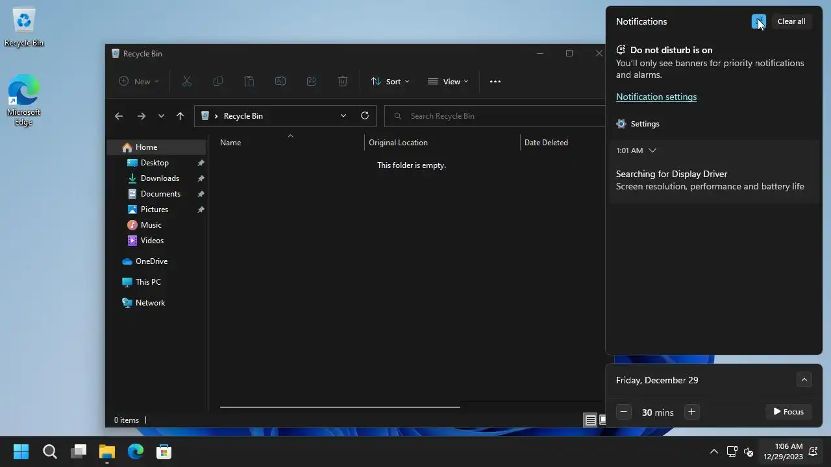The height and width of the screenshot is (467, 831).
Task: Click muted volume icon in tray
Action: [749, 451]
